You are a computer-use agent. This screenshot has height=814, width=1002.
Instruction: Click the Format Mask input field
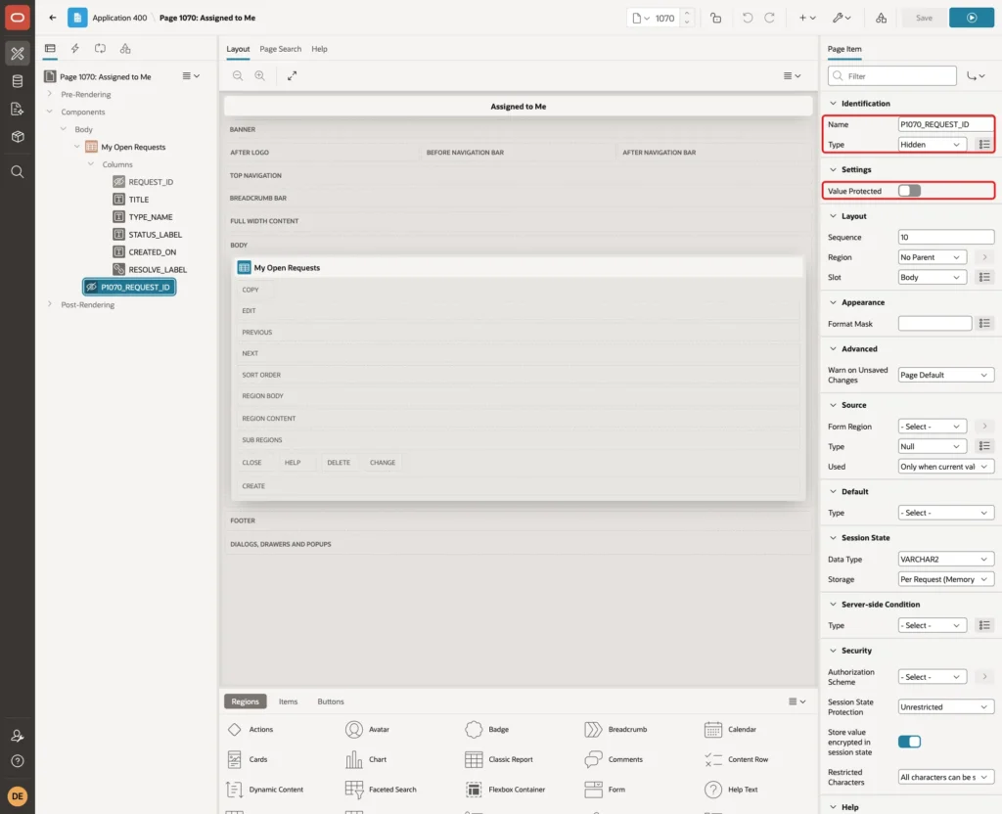(934, 324)
